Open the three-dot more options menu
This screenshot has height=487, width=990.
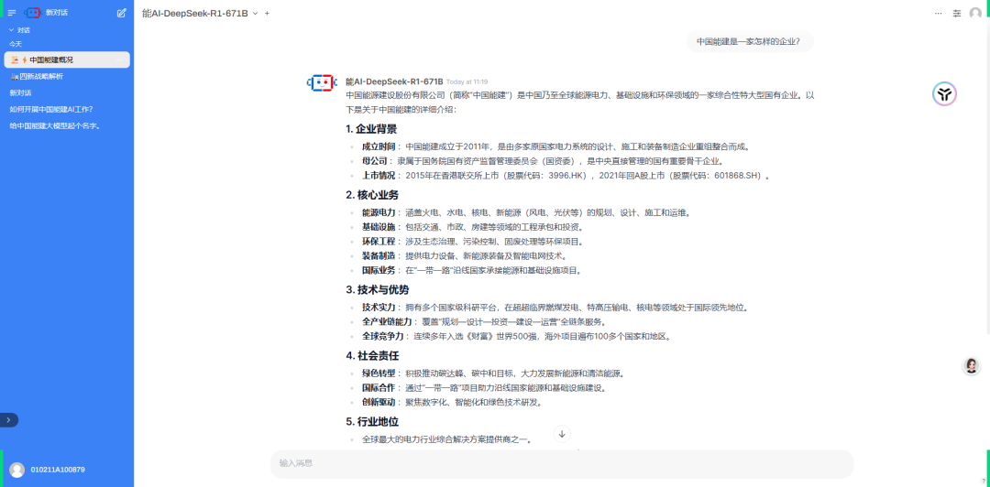tap(938, 13)
